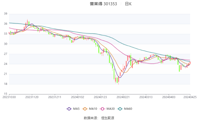Hide the MA60 line via its label
Image resolution: width=198 pixels, height=120 pixels.
point(128,109)
